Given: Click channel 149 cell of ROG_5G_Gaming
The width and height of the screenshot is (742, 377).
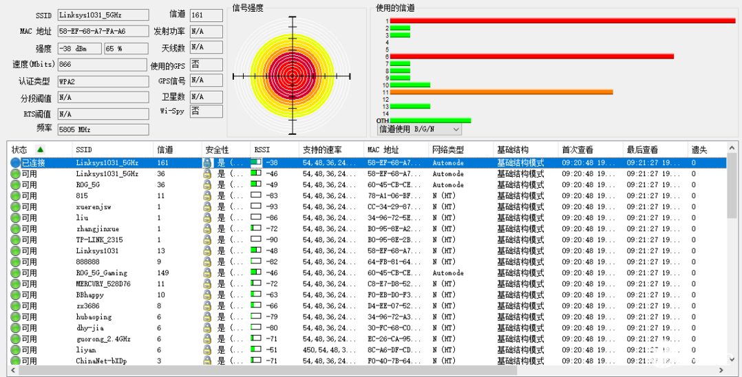Looking at the screenshot, I should coord(162,273).
